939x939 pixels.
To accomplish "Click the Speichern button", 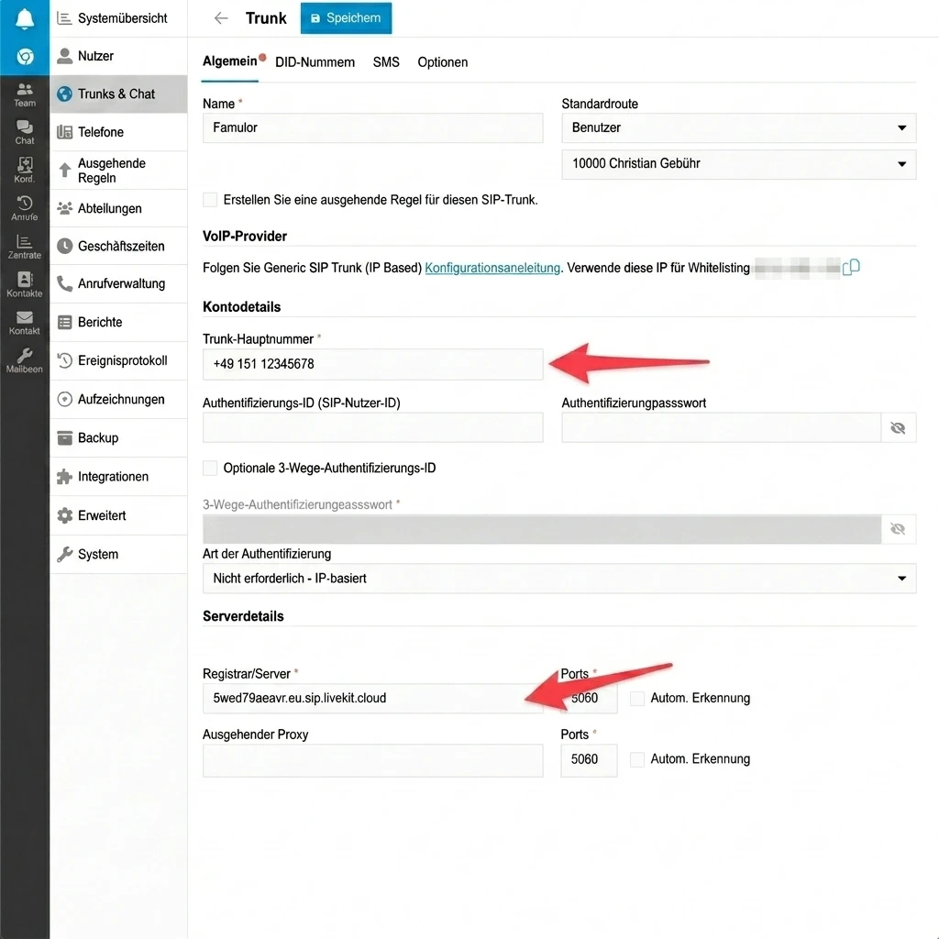I will [x=346, y=18].
